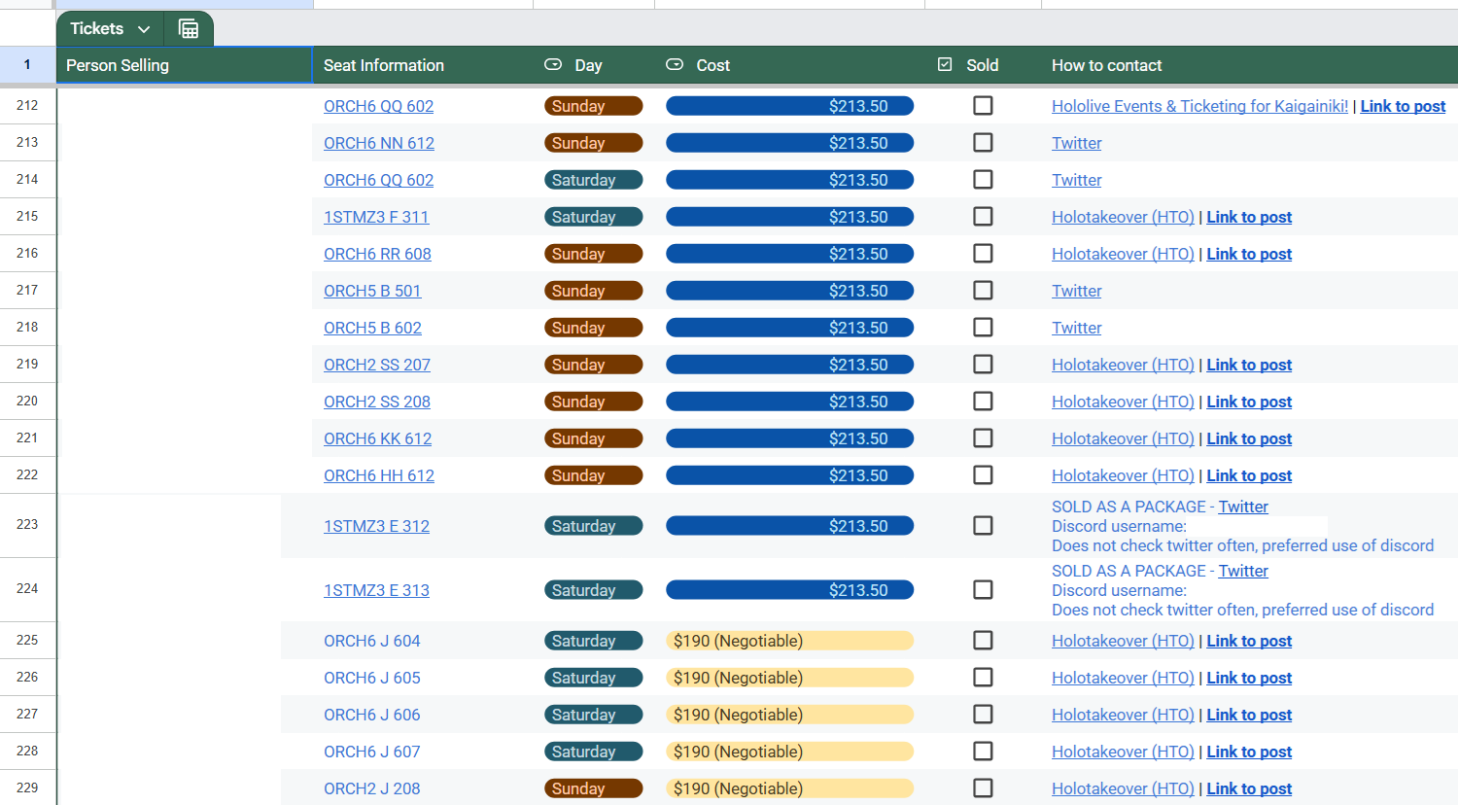Open the Twitter link in row 217
The height and width of the screenshot is (805, 1458).
pyautogui.click(x=1076, y=291)
